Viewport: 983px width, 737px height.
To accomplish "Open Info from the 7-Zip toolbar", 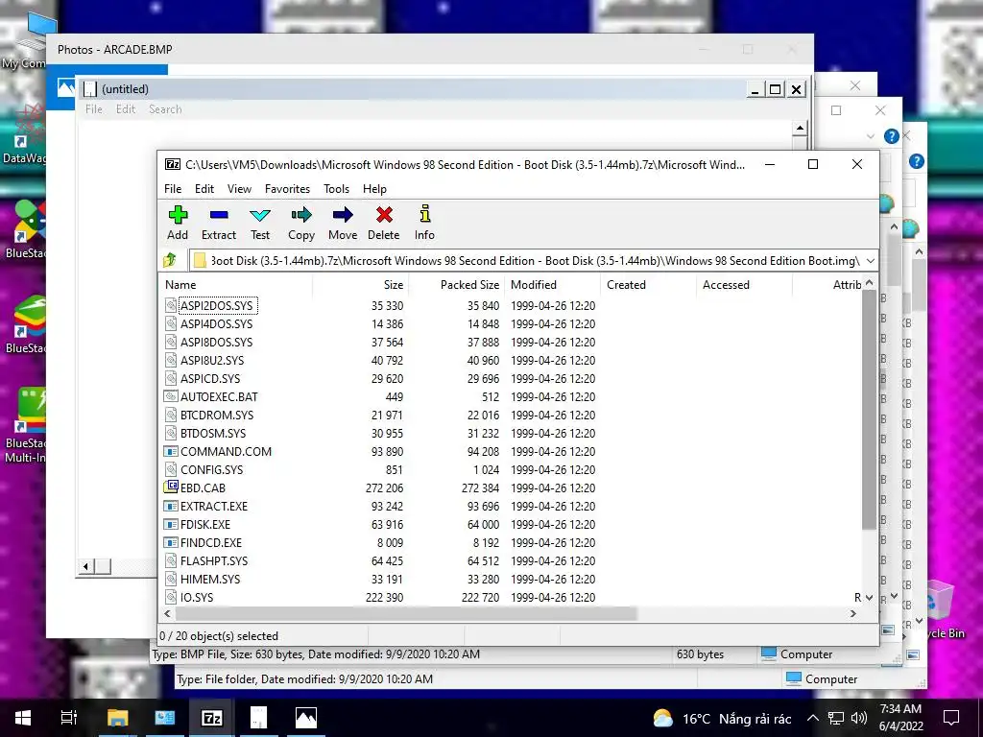I will [424, 223].
